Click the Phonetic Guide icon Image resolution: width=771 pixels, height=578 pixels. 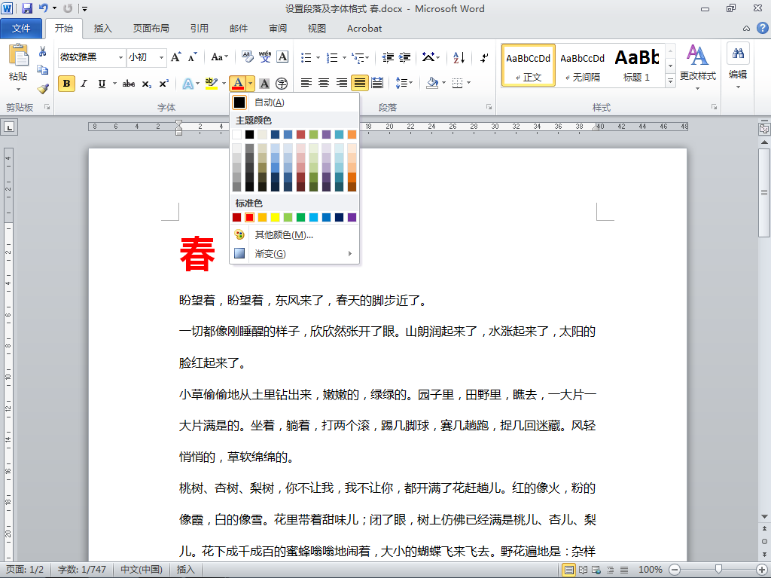(265, 57)
